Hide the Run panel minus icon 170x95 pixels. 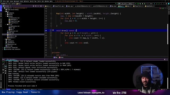[x=167, y=59]
